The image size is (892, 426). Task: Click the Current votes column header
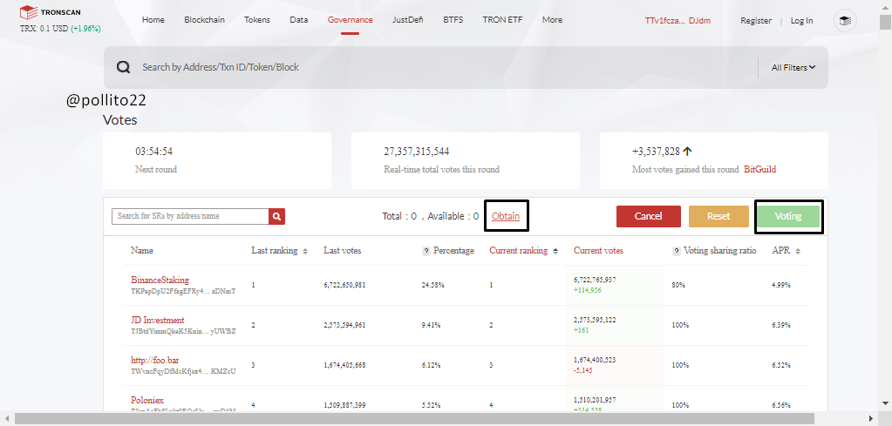point(598,251)
